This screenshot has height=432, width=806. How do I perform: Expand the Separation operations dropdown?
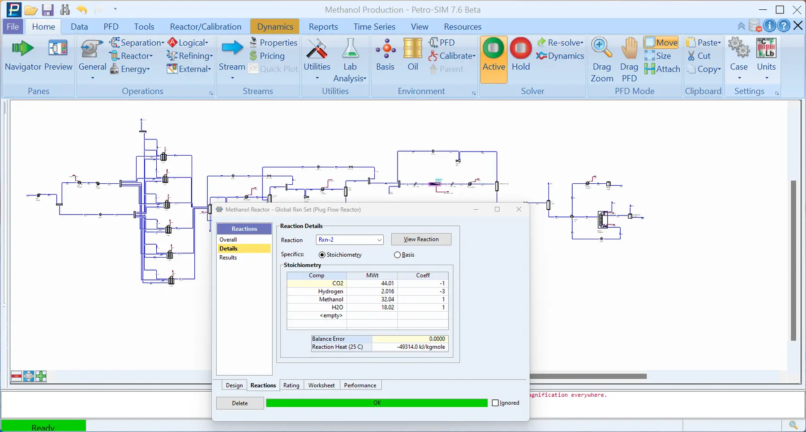click(137, 42)
